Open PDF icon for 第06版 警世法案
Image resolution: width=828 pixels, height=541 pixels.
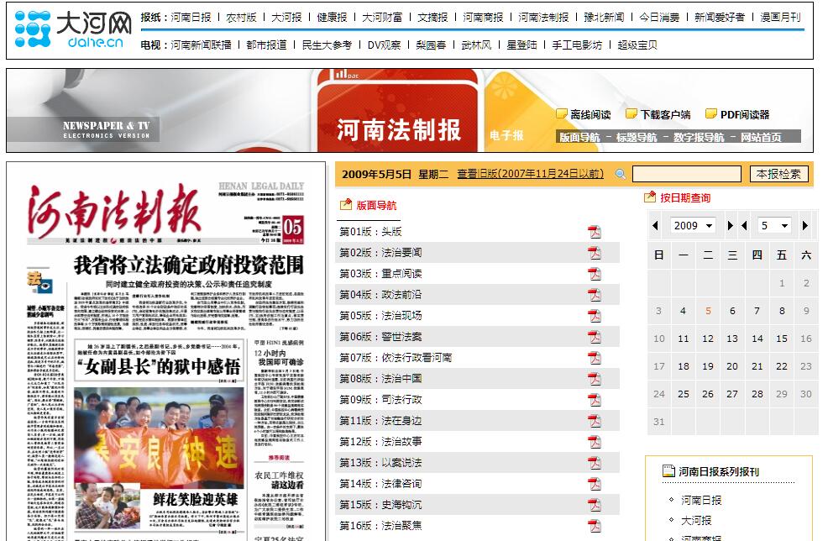click(595, 337)
